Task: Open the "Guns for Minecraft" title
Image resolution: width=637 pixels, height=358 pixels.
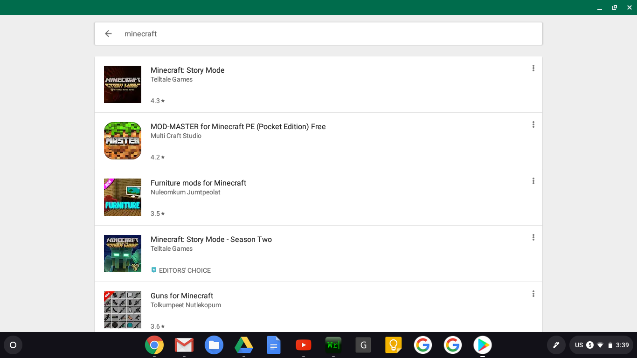Action: point(182,296)
